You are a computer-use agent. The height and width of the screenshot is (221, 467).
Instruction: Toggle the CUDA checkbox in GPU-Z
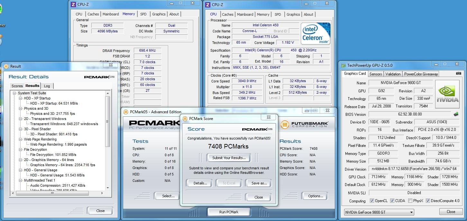pos(392,201)
